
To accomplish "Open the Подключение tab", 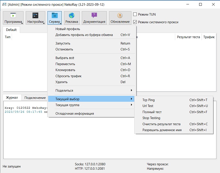I will pyautogui.click(x=35, y=98).
